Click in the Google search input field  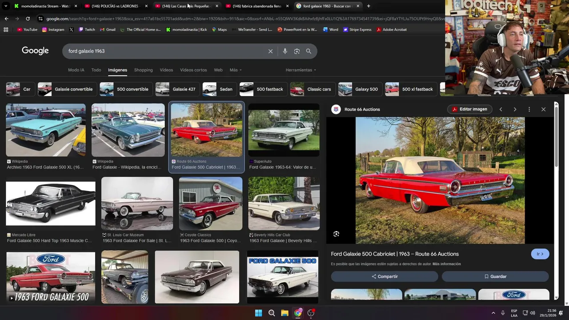click(x=164, y=51)
